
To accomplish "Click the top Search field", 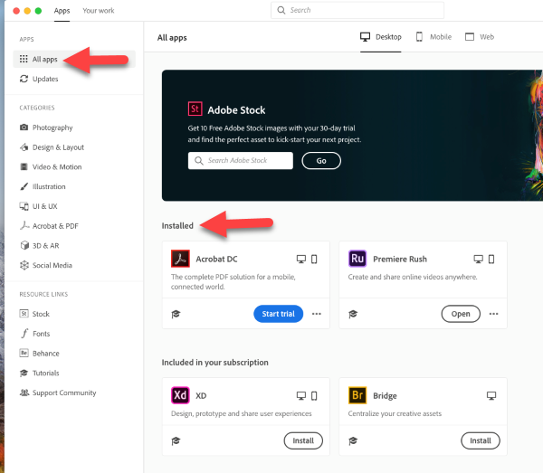I will click(x=357, y=10).
